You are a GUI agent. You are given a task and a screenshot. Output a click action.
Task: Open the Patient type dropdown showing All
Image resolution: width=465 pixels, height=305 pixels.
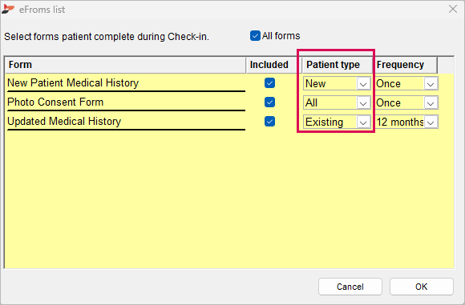pyautogui.click(x=337, y=102)
